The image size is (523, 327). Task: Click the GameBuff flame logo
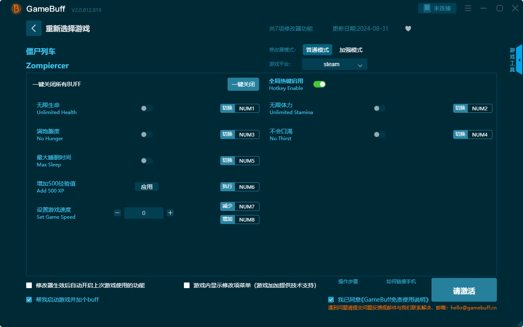(x=16, y=8)
